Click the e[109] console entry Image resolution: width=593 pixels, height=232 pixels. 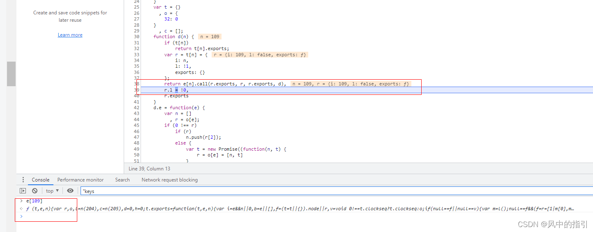tap(34, 201)
